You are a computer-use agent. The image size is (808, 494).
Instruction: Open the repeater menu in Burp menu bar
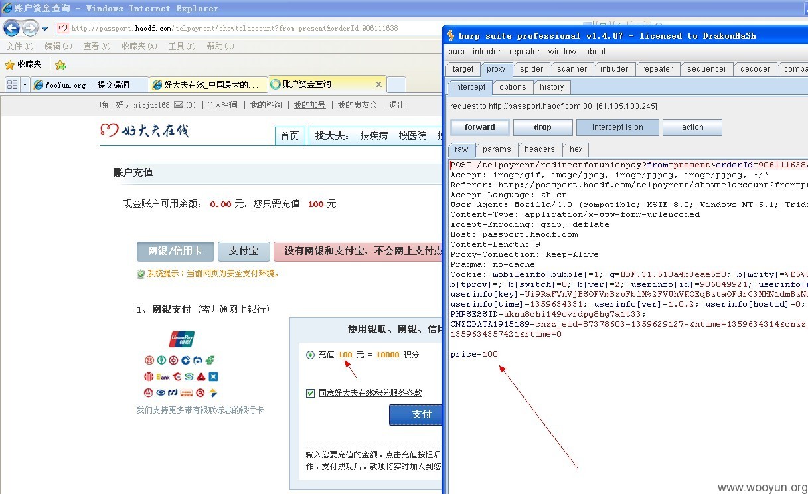[525, 52]
